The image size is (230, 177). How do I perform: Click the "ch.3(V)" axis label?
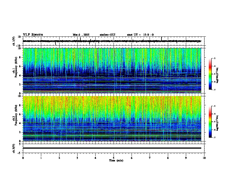(14, 148)
